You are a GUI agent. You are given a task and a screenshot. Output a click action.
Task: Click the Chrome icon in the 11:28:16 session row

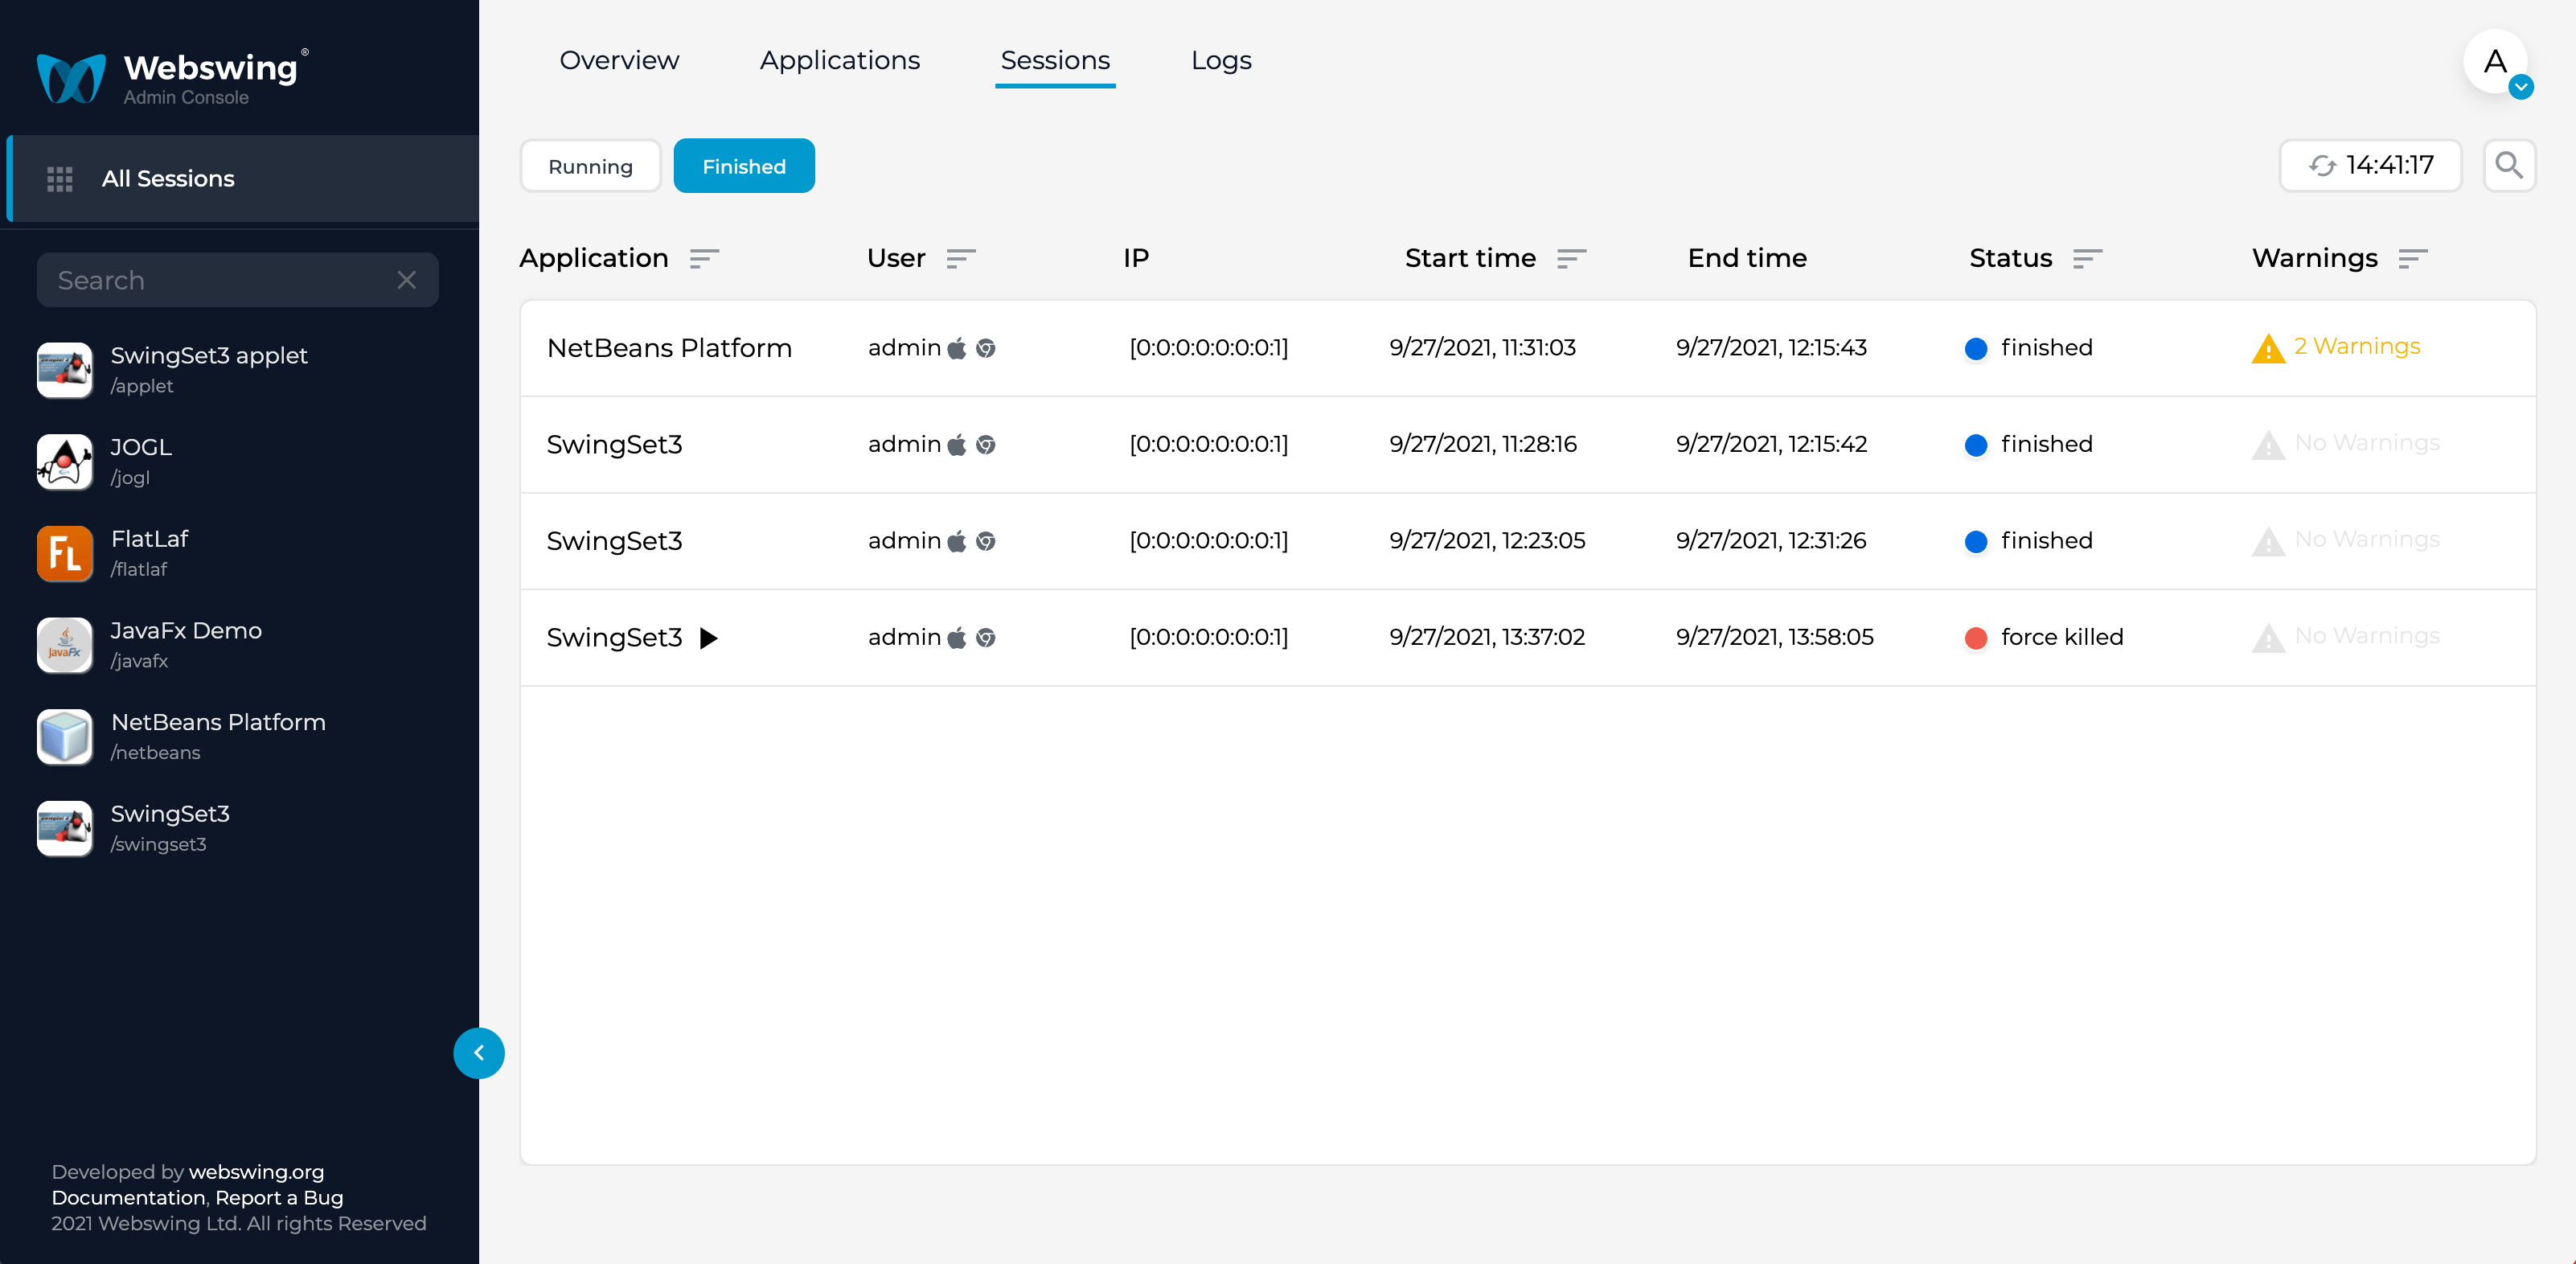point(986,444)
